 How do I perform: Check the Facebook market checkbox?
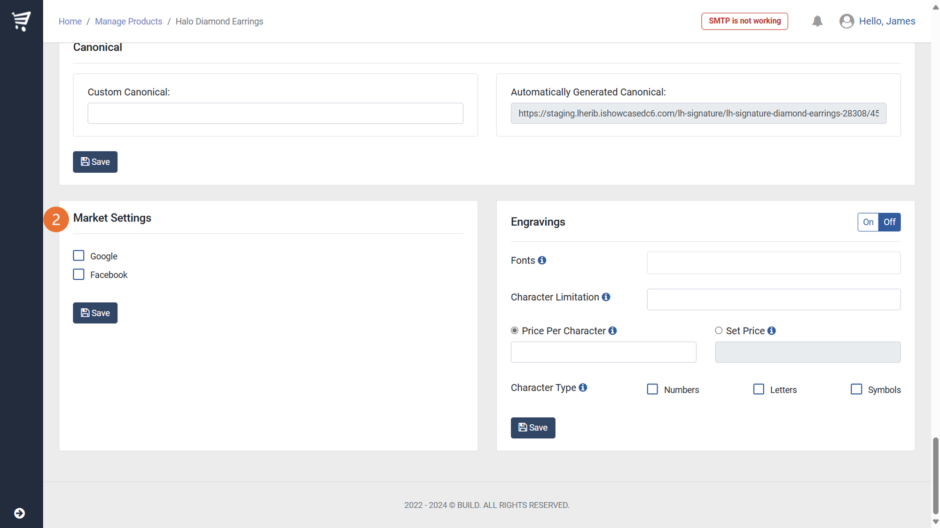pos(78,275)
